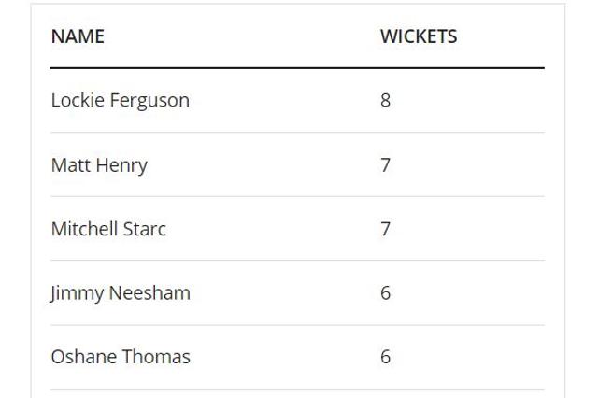This screenshot has height=398, width=598.
Task: Click Jimmy Neesham's wicket count 6
Action: (385, 293)
